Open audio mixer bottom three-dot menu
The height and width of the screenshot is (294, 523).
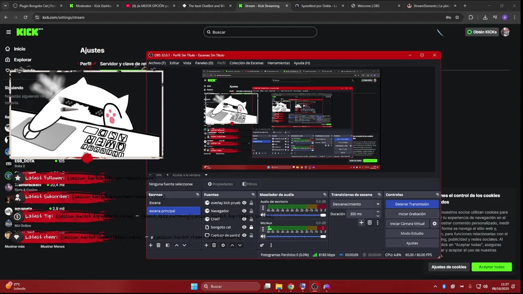[x=271, y=245]
